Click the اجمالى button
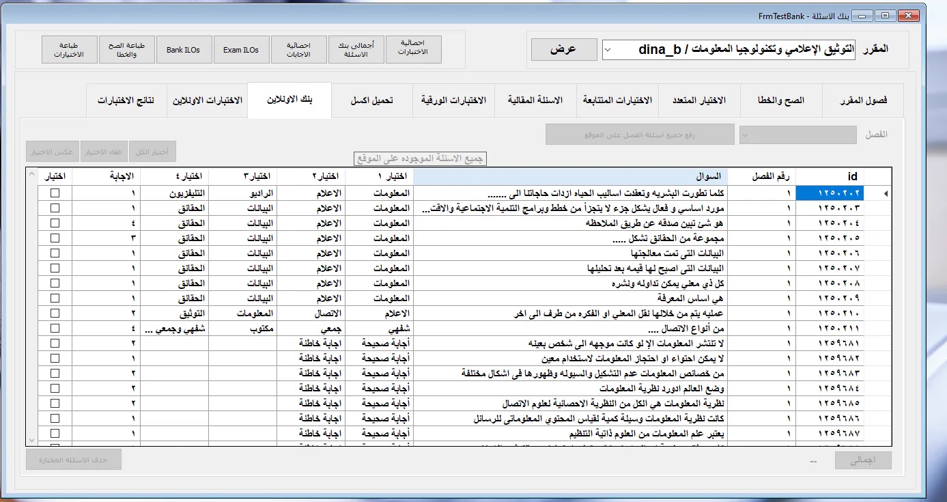 tap(863, 460)
